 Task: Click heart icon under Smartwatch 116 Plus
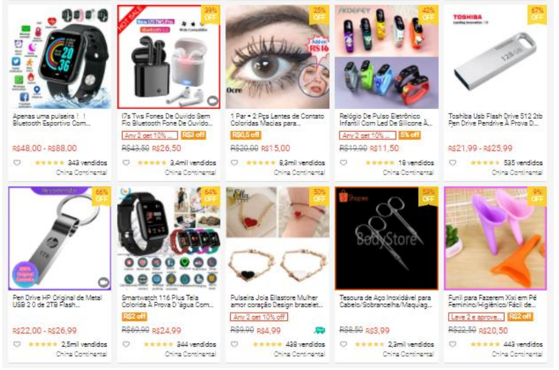pos(126,344)
